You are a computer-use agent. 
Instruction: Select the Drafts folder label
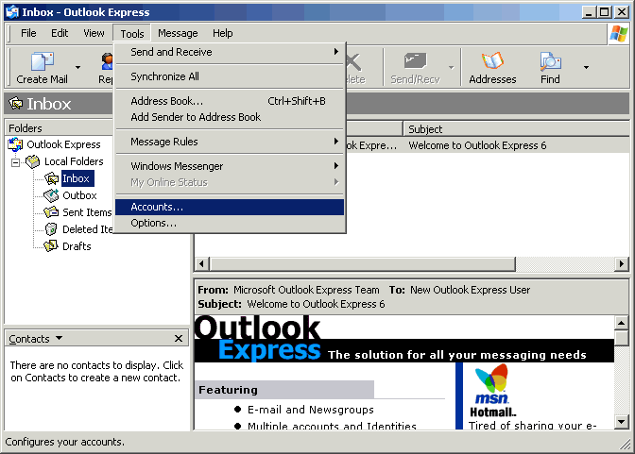click(77, 246)
